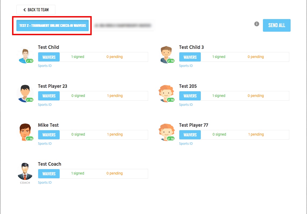The image size is (307, 214).
Task: Click Mike Test's Sports ID link
Action: click(45, 144)
